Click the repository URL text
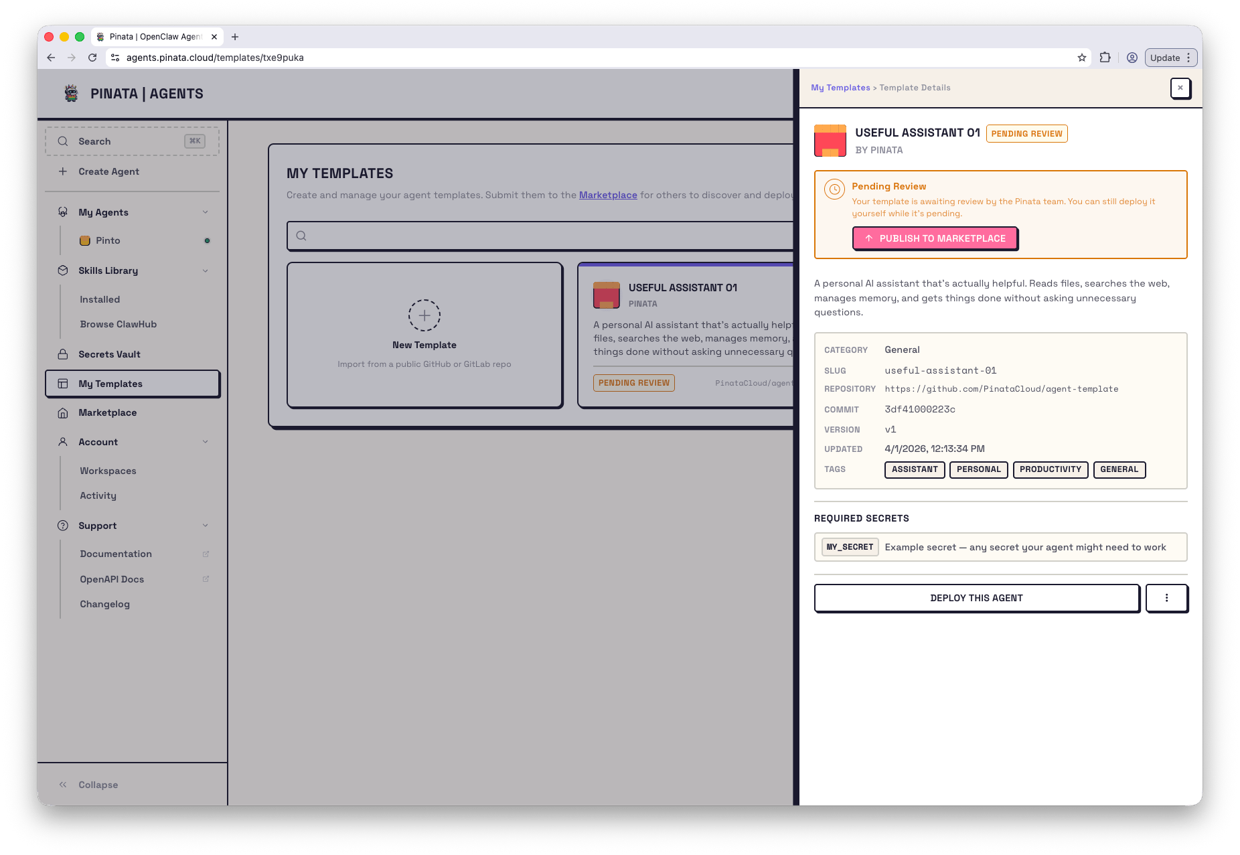The height and width of the screenshot is (855, 1240). (x=1001, y=389)
